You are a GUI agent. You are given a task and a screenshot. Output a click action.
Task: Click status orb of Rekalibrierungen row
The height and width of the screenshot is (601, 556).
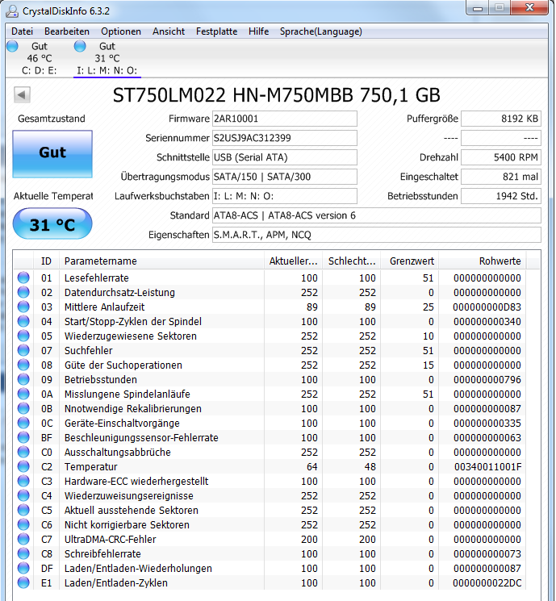pos(23,408)
